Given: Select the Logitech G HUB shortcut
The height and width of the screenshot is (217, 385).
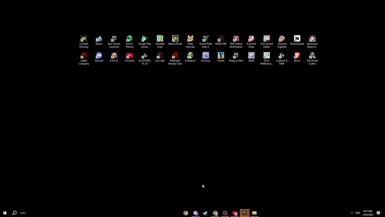Looking at the screenshot, I should tap(282, 58).
